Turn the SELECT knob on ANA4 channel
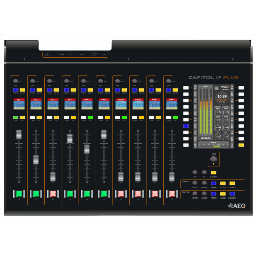 coord(168,81)
